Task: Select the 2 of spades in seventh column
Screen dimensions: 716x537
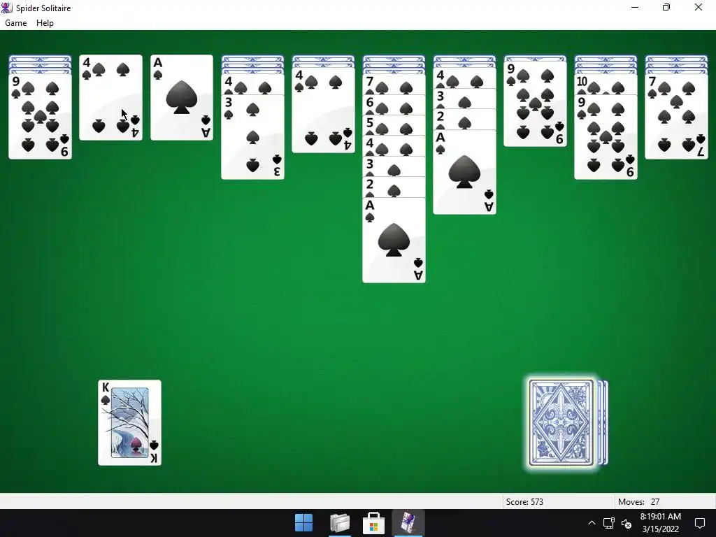Action: [x=464, y=119]
